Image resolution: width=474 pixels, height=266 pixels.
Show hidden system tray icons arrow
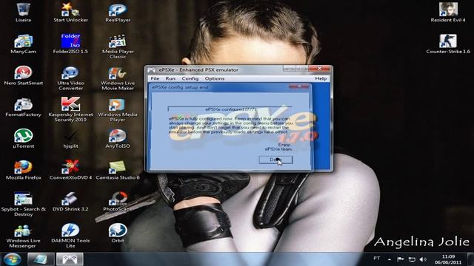click(x=390, y=259)
